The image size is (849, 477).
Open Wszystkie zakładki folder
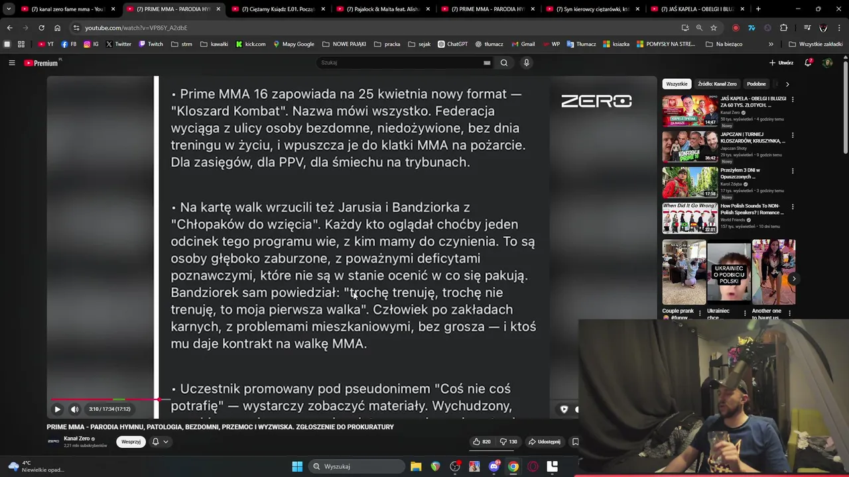point(815,44)
